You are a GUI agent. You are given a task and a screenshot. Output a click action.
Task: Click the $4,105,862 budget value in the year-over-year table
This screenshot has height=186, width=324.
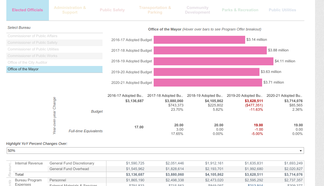[x=214, y=101]
